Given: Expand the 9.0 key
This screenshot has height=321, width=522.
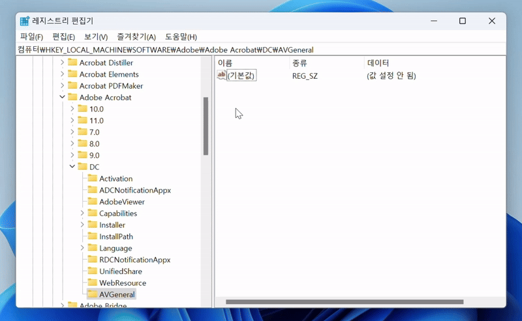Looking at the screenshot, I should (72, 155).
